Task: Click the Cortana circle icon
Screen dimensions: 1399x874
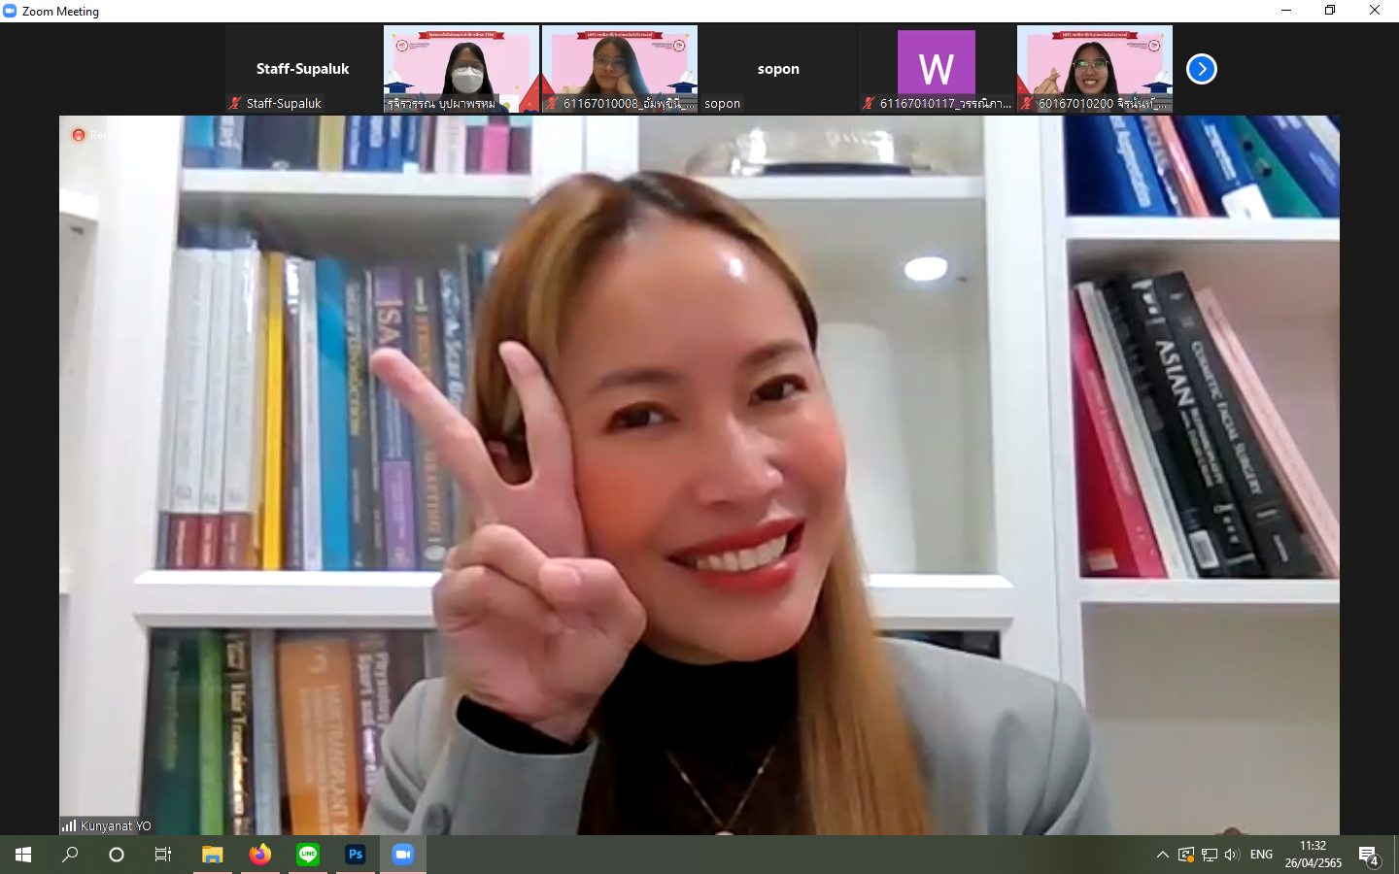Action: point(117,855)
